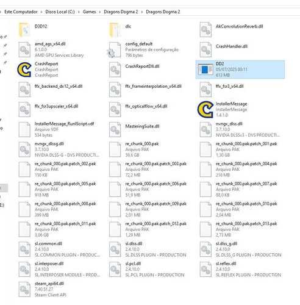The image size is (300, 305).
Task: Select the CrashReportDll.dll file icon
Action: [115, 70]
